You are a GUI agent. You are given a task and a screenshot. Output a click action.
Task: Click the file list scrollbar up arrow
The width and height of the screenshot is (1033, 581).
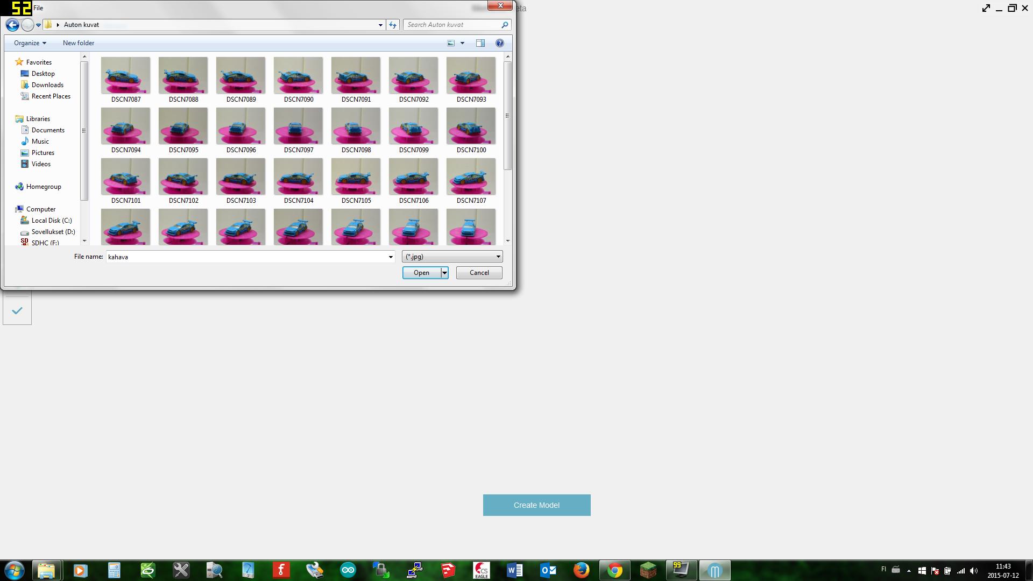[x=507, y=56]
